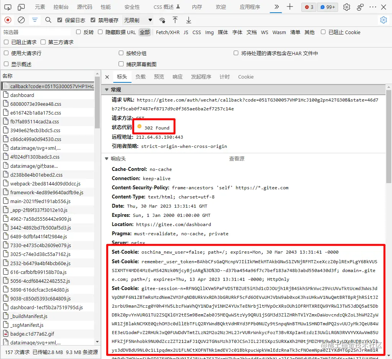Enable 捕获屏幕截图 checkbox
Viewport: 392px width, 359px height.
tap(121, 64)
